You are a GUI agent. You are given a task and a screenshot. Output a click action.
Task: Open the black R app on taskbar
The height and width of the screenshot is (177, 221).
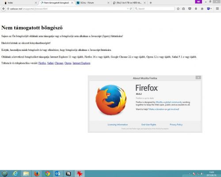69,173
